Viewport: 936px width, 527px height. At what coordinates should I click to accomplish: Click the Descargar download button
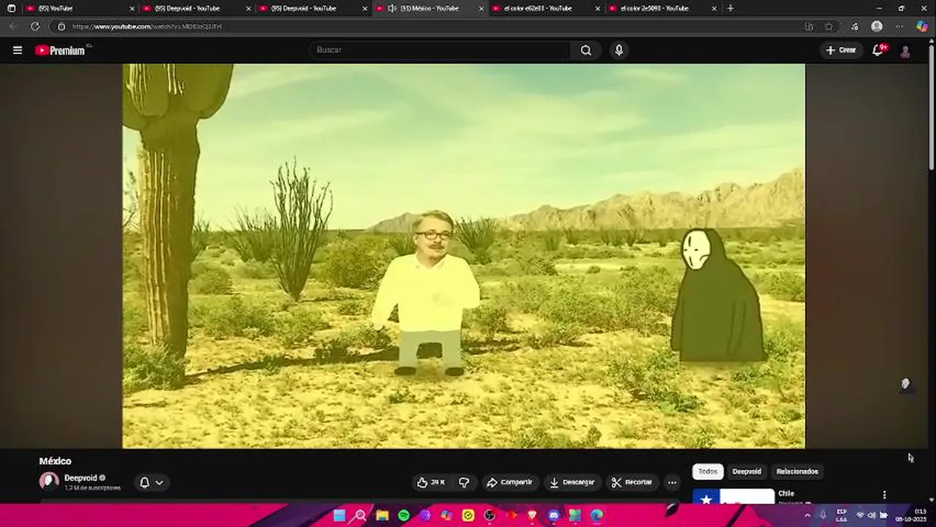[572, 482]
